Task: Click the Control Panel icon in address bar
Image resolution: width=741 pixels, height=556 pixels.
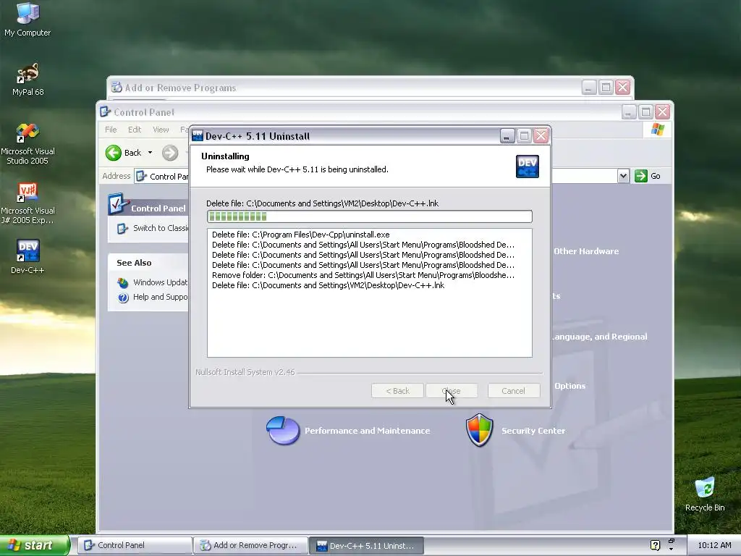Action: coord(141,177)
